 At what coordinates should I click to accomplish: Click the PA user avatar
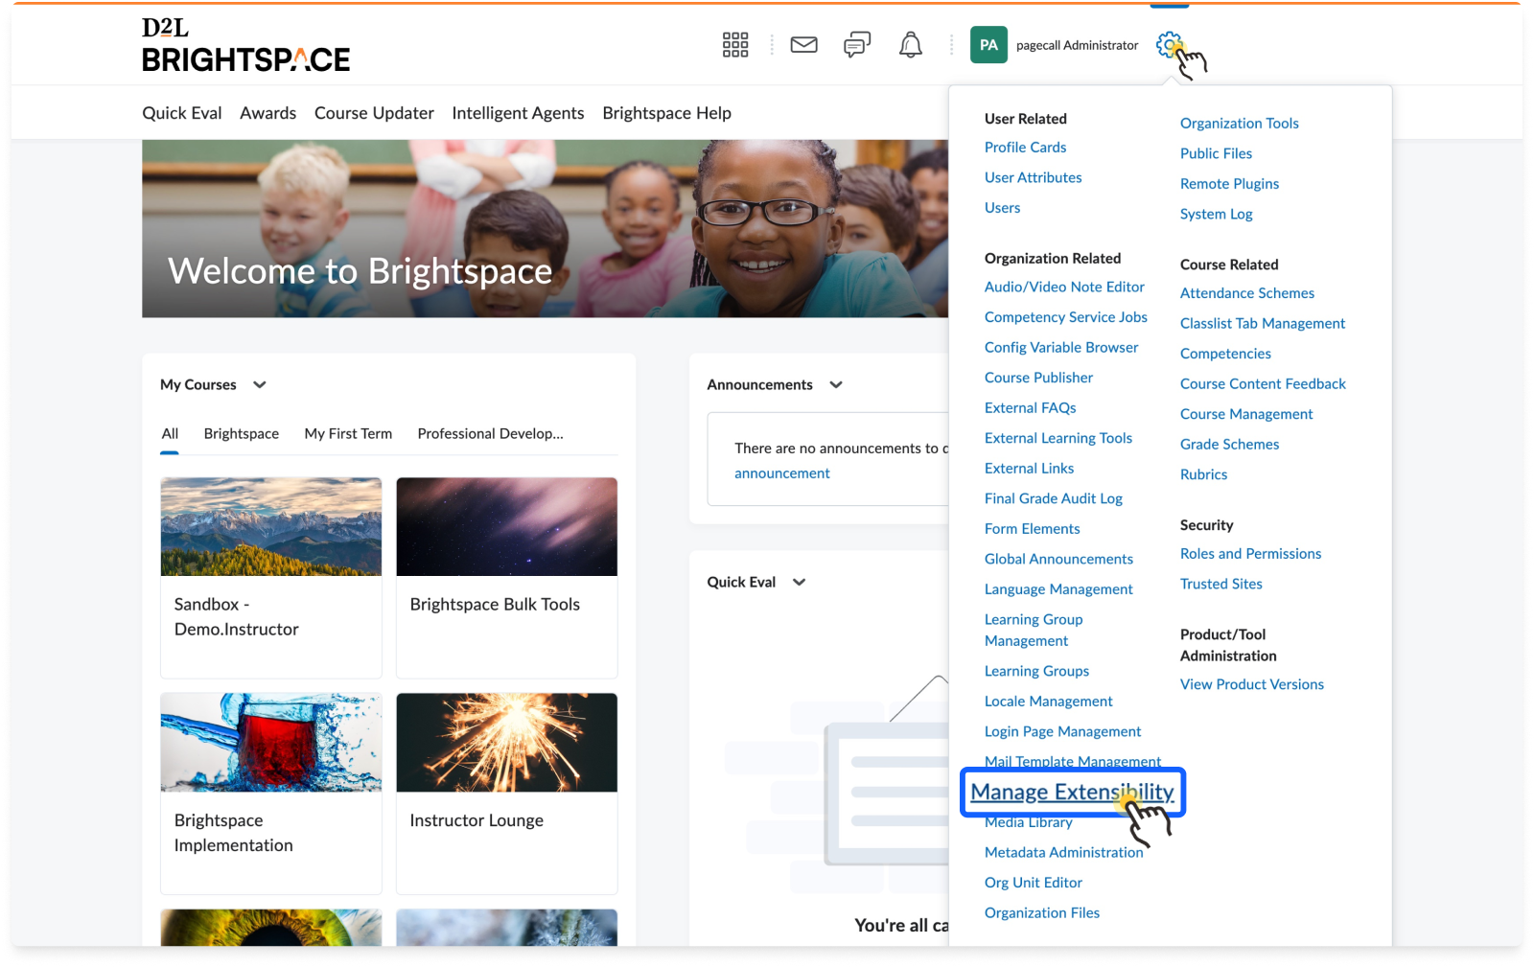(988, 45)
